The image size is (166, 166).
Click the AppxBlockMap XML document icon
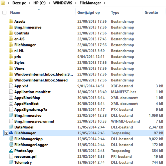11,97
